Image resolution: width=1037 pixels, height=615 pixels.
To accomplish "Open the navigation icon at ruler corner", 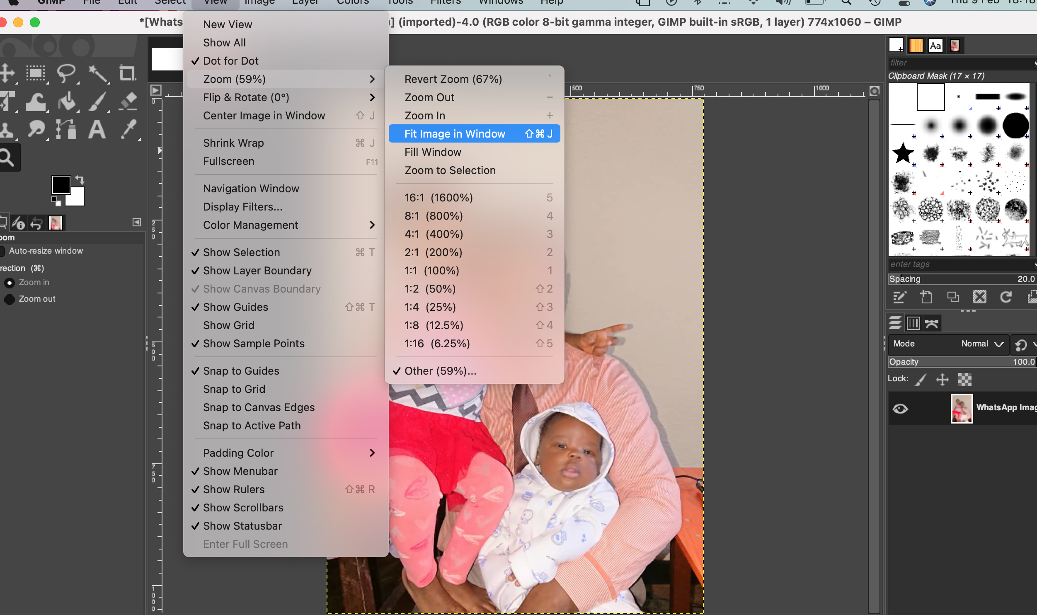I will click(x=874, y=91).
